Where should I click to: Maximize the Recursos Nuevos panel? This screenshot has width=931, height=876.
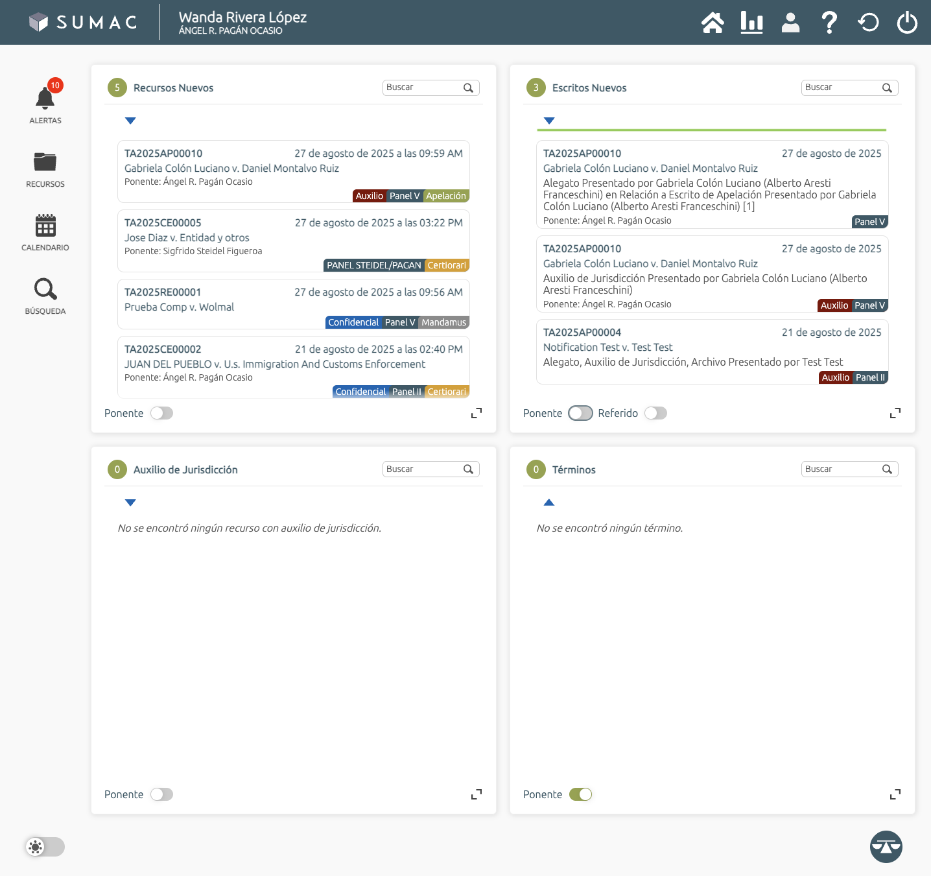[477, 413]
